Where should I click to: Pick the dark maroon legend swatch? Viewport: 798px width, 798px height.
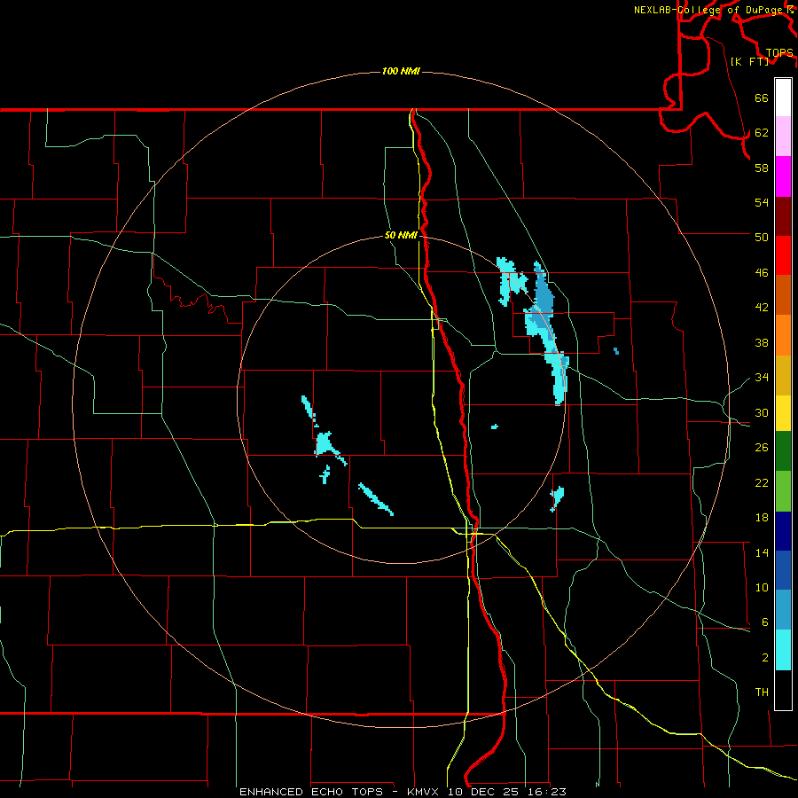coord(783,216)
